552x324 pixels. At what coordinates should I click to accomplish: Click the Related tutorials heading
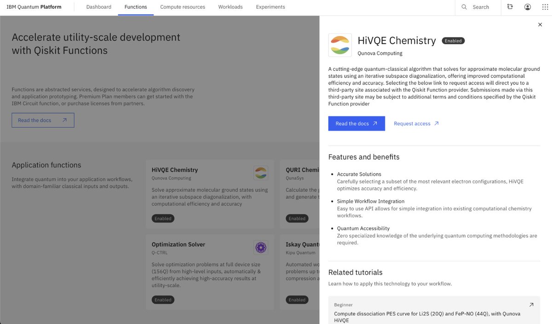pos(356,272)
